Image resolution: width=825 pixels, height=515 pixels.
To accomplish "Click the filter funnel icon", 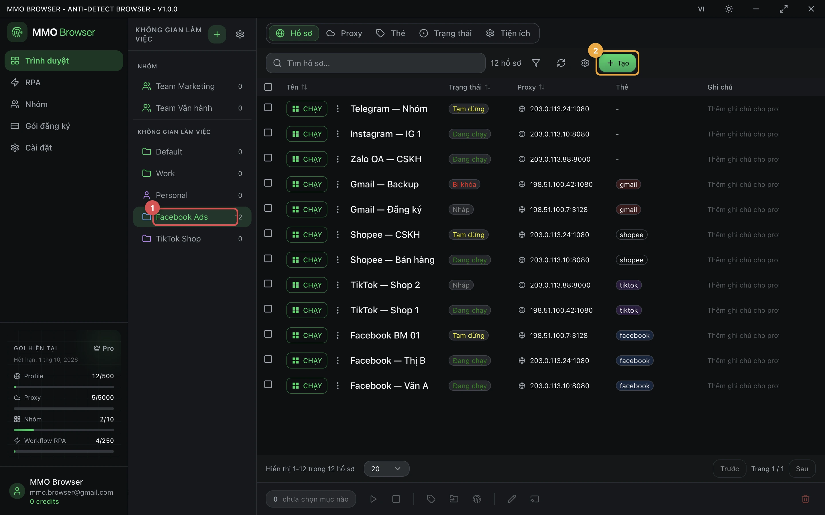I will point(536,63).
